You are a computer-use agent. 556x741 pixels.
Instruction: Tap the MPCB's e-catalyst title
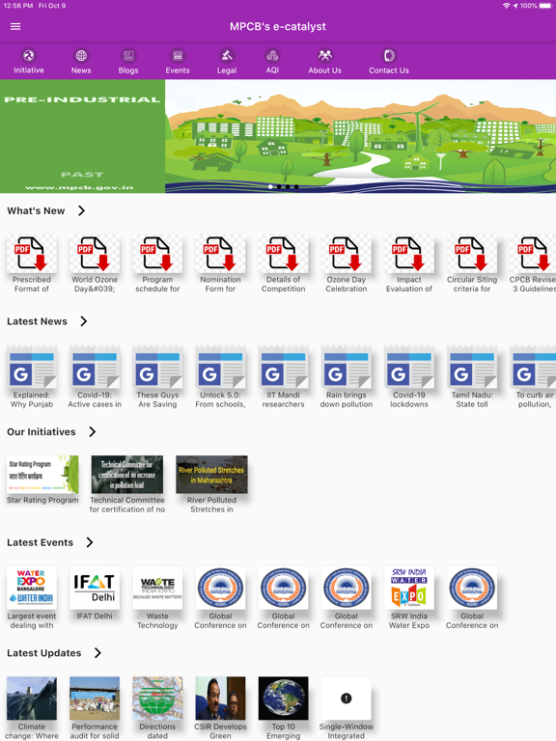coord(278,26)
